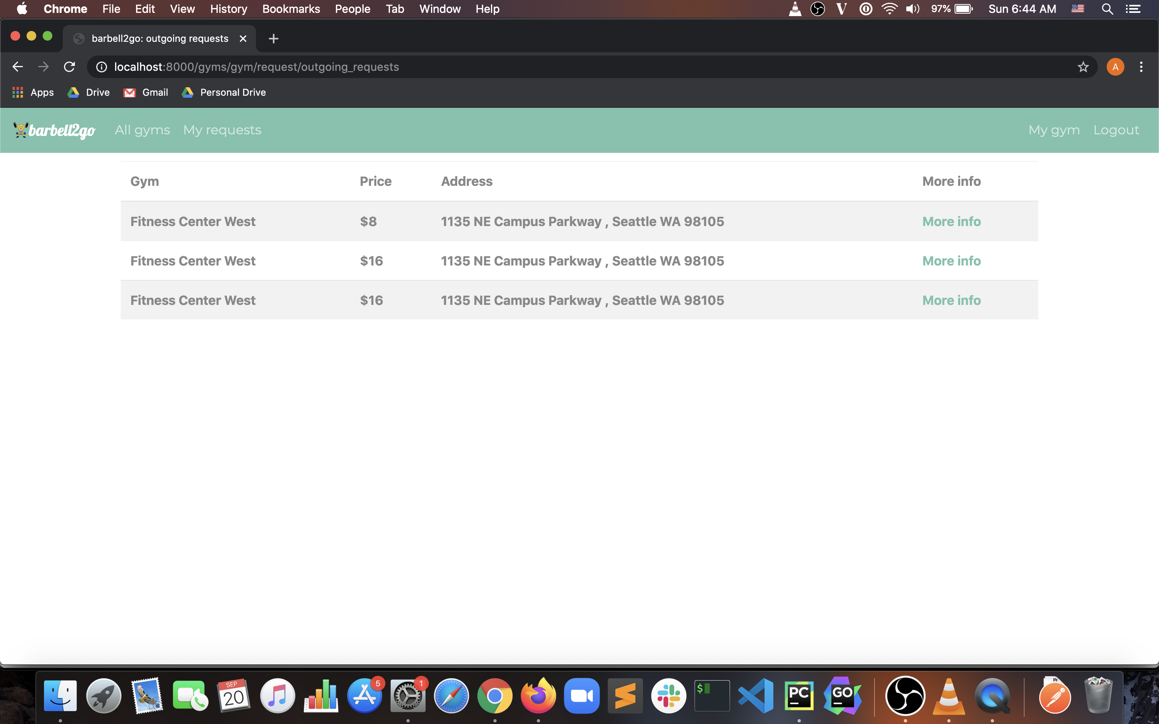Open Chrome three-dot menu
Screen dimensions: 1159x724
point(1141,67)
